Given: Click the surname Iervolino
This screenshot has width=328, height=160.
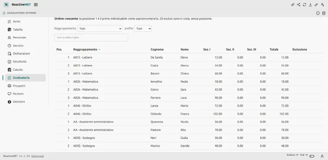Looking at the screenshot, I should pos(156,82).
